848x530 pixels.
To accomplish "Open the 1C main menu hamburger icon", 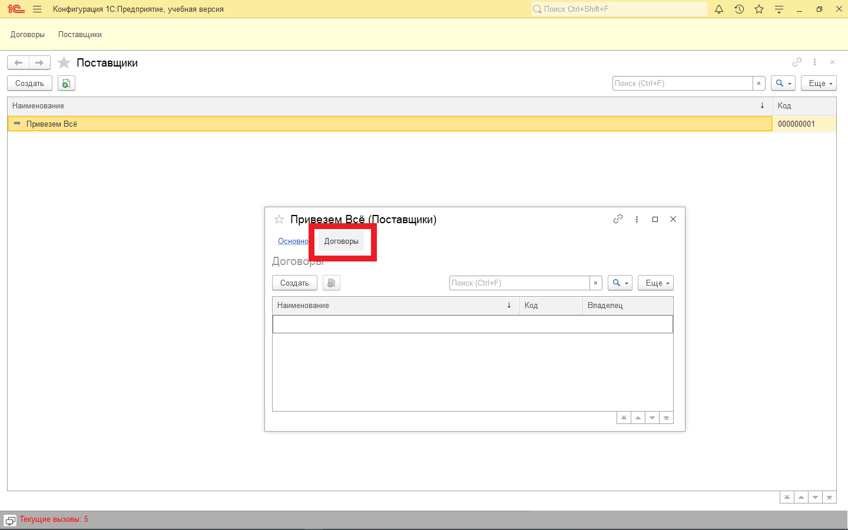I will coord(37,9).
